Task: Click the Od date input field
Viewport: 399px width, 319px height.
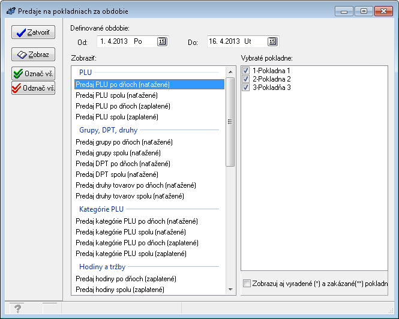Action: click(126, 41)
